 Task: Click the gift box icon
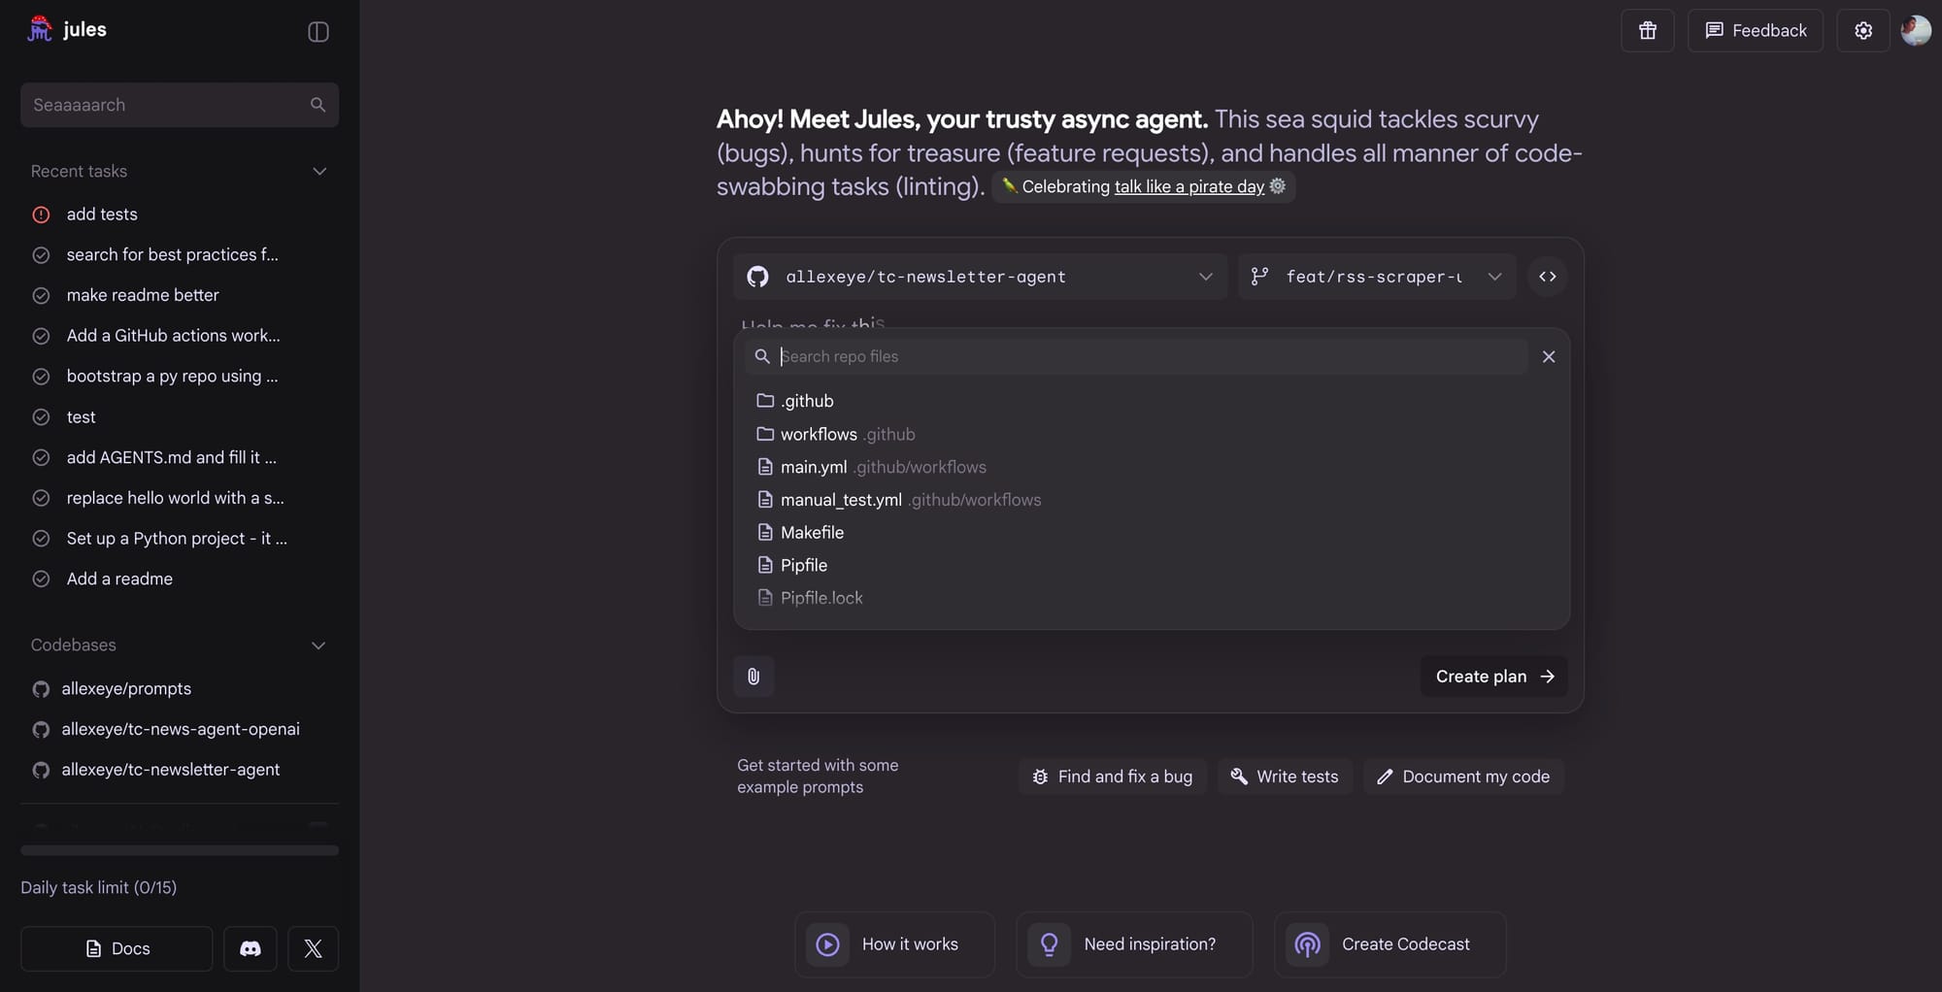[1648, 31]
